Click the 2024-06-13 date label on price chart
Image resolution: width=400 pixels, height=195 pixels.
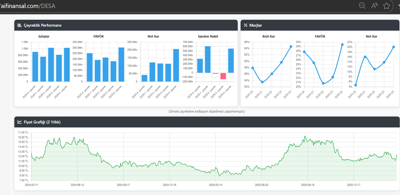tap(77, 184)
